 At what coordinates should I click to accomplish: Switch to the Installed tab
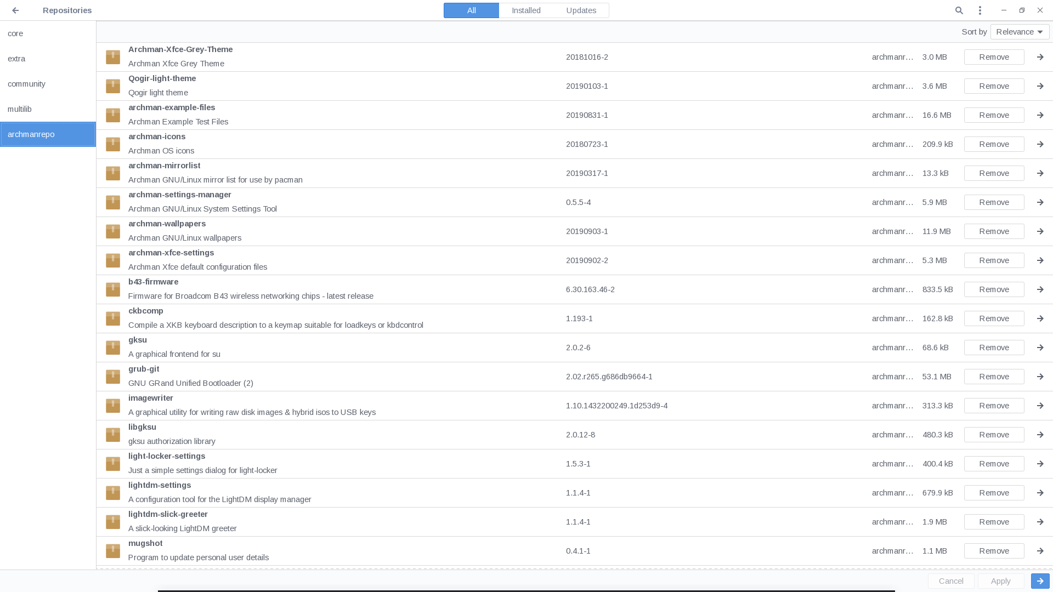click(526, 10)
